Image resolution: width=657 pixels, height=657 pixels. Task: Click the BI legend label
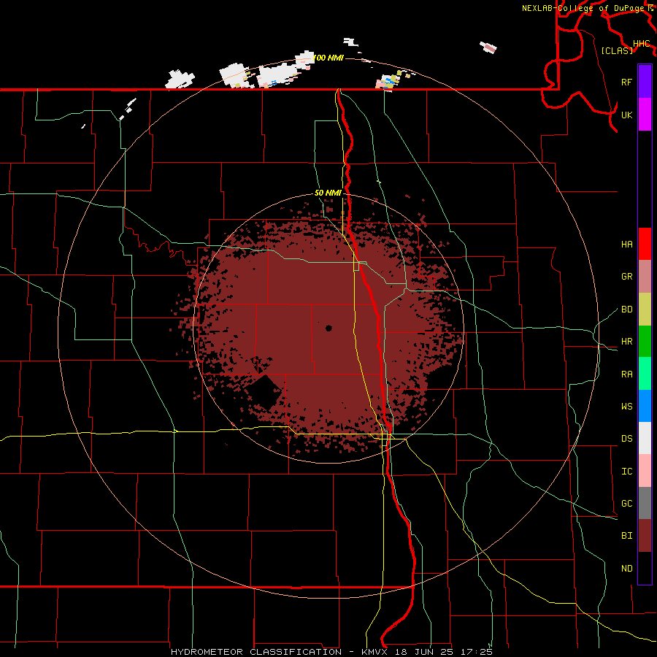[x=626, y=536]
